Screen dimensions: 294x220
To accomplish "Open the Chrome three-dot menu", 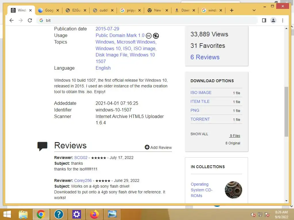I will click(283, 20).
